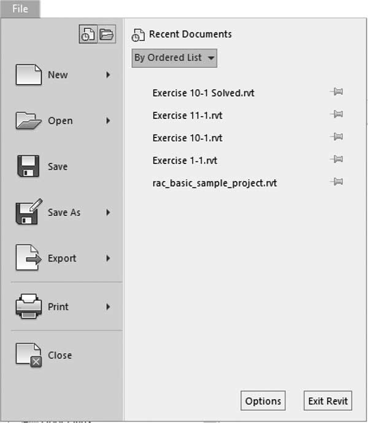Click the Close document icon
Screen dimensions: 368x423
(x=29, y=355)
